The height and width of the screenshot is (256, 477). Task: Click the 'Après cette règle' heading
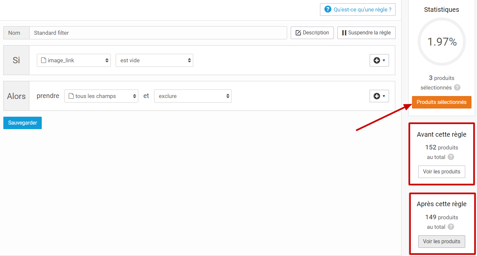coord(442,204)
